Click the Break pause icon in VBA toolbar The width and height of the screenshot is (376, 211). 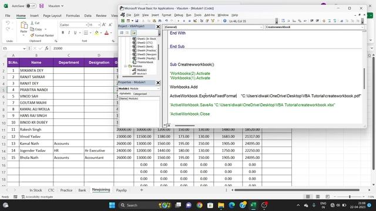[184, 21]
